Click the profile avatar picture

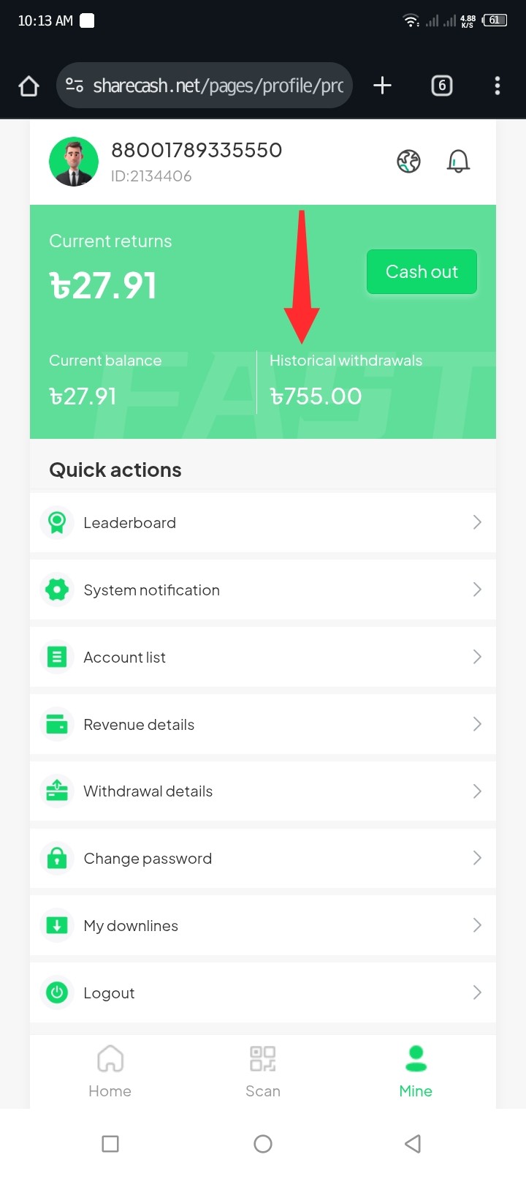coord(74,162)
